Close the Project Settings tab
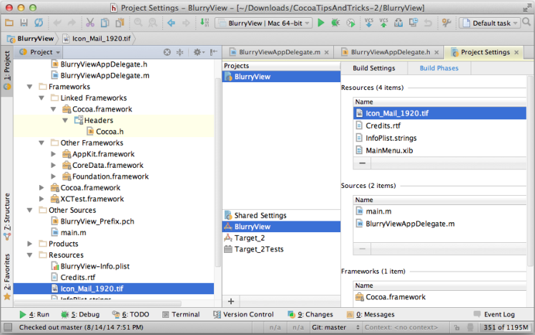This screenshot has width=535, height=335. point(516,52)
